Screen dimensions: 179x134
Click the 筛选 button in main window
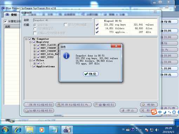[170, 75]
